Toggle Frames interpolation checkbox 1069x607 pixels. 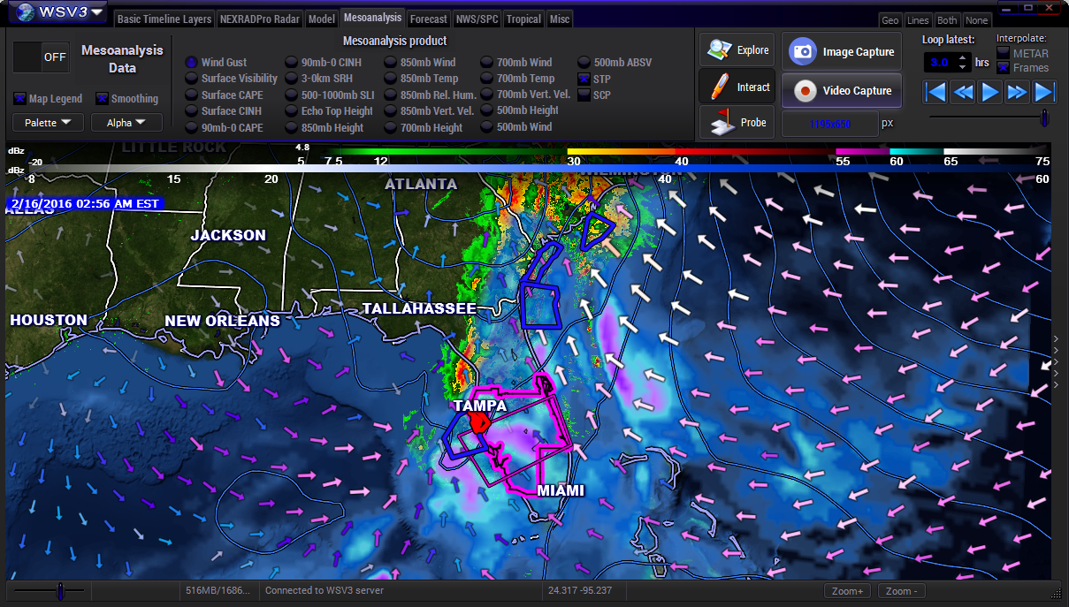click(1003, 68)
